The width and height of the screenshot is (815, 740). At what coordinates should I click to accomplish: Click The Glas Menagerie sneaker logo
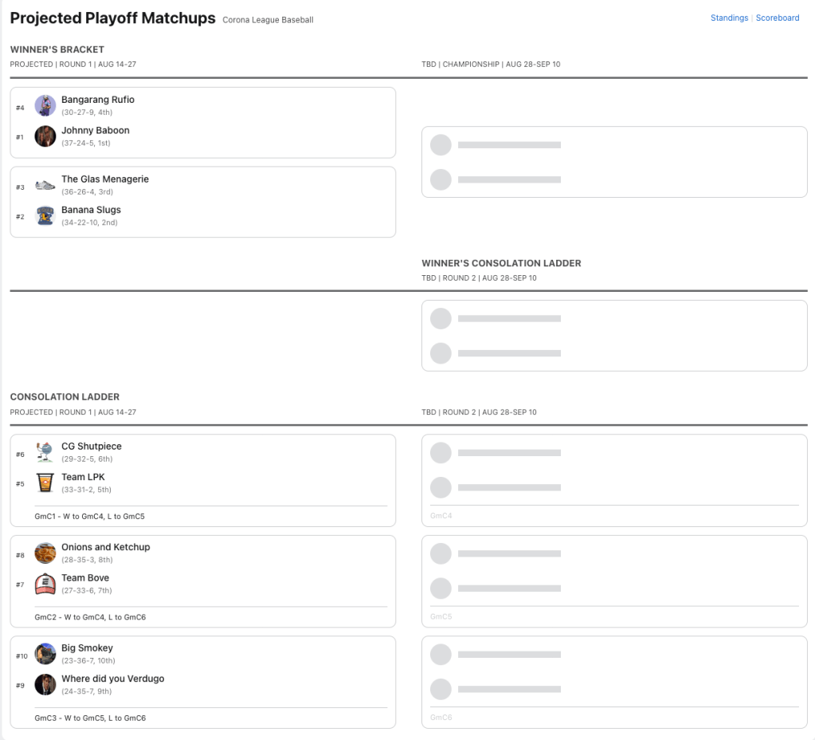point(45,186)
